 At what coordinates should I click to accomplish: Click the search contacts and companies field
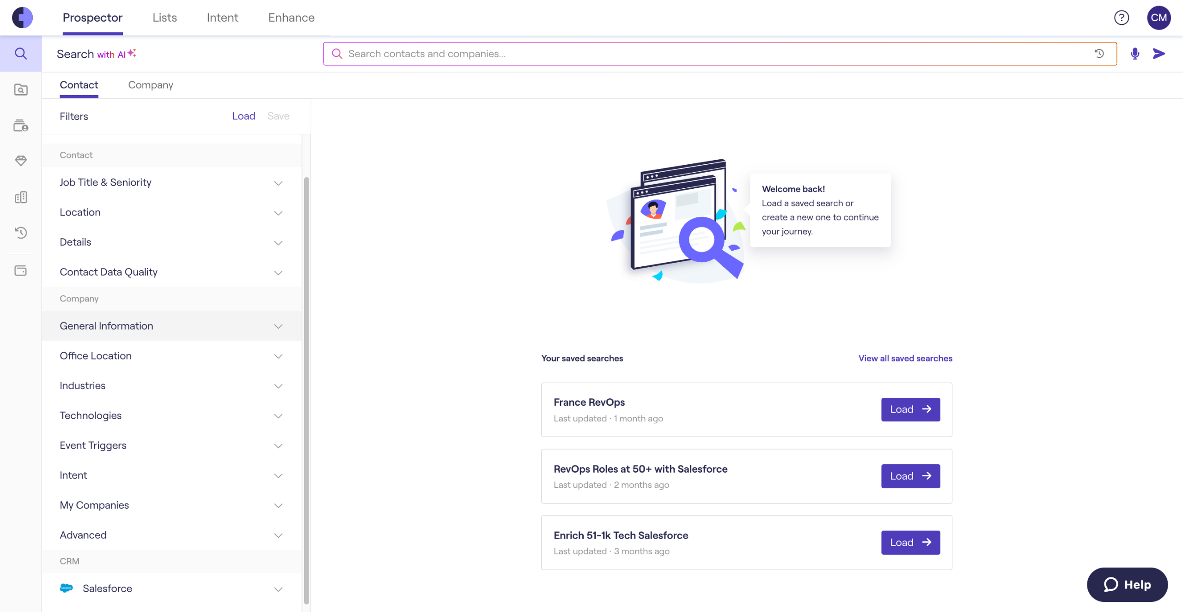pos(693,54)
